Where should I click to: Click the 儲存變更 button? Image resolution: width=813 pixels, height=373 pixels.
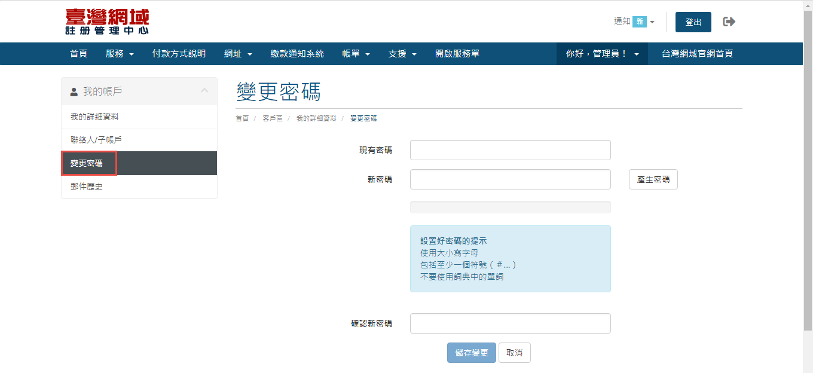point(471,353)
